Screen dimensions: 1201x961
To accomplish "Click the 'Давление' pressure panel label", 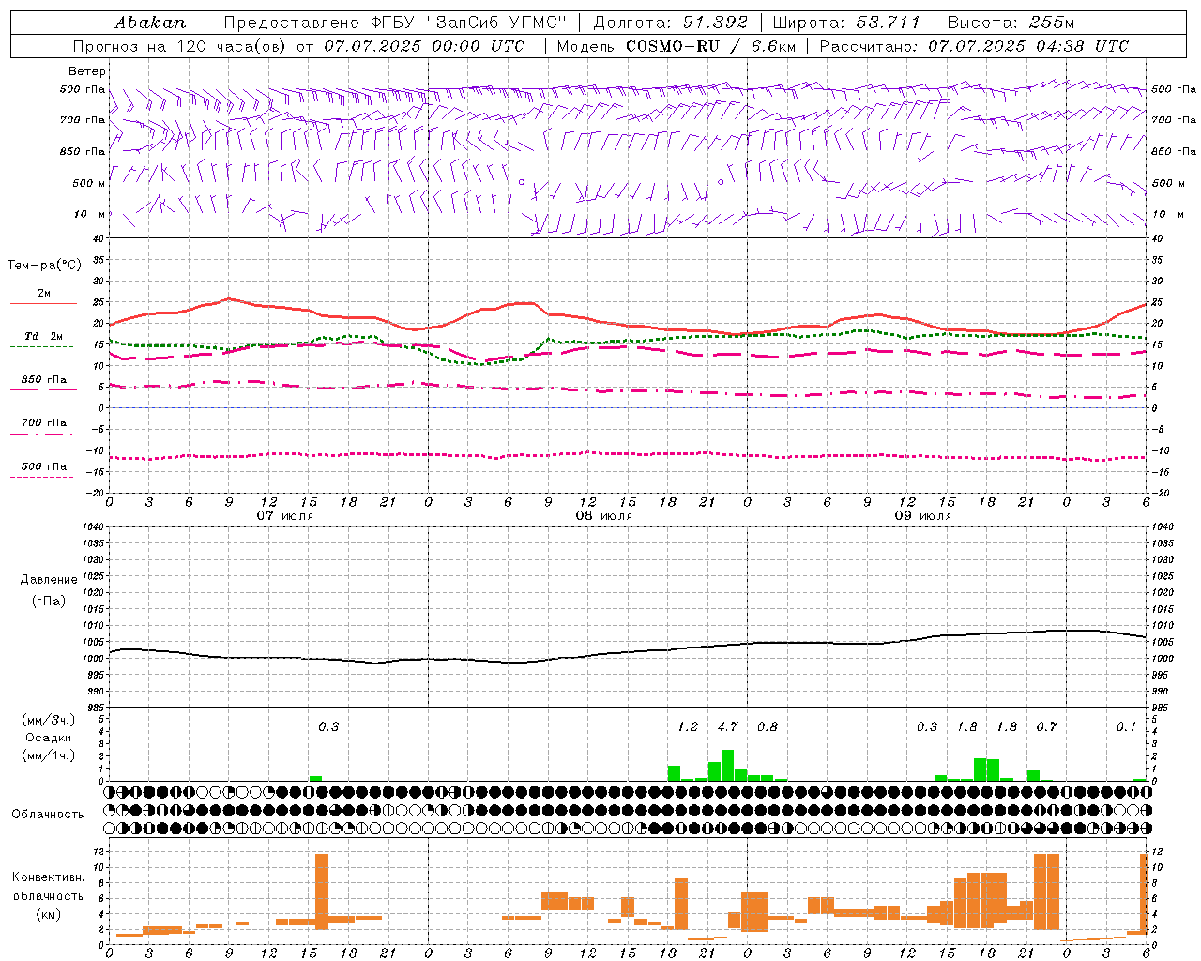I will (x=48, y=580).
